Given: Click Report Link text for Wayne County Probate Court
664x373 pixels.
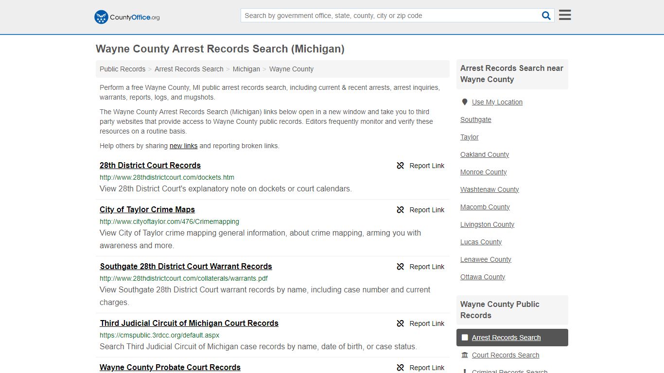Looking at the screenshot, I should (427, 368).
